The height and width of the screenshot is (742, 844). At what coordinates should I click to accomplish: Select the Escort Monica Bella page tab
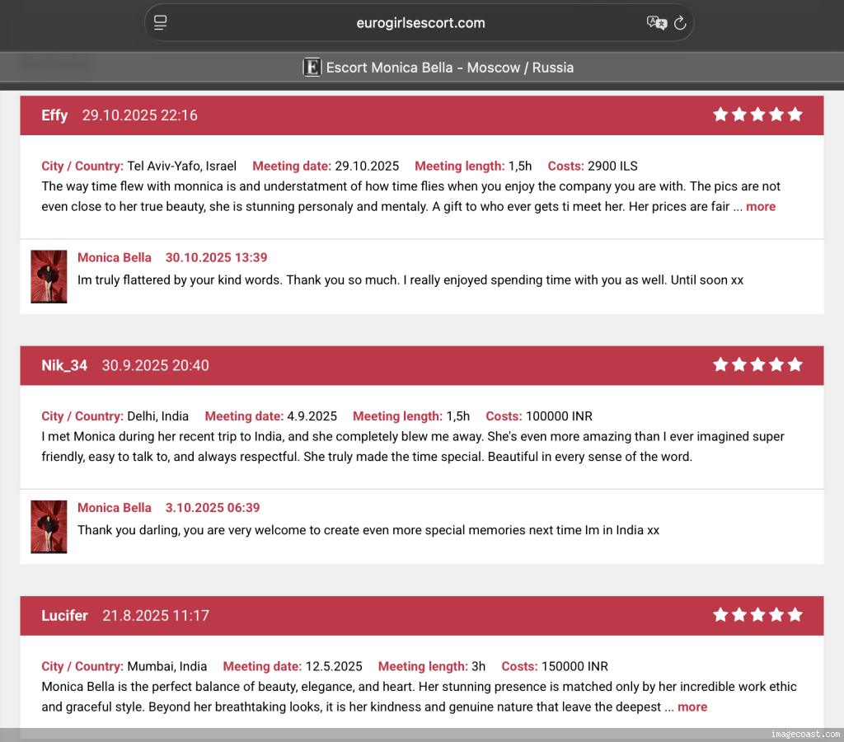(x=449, y=68)
